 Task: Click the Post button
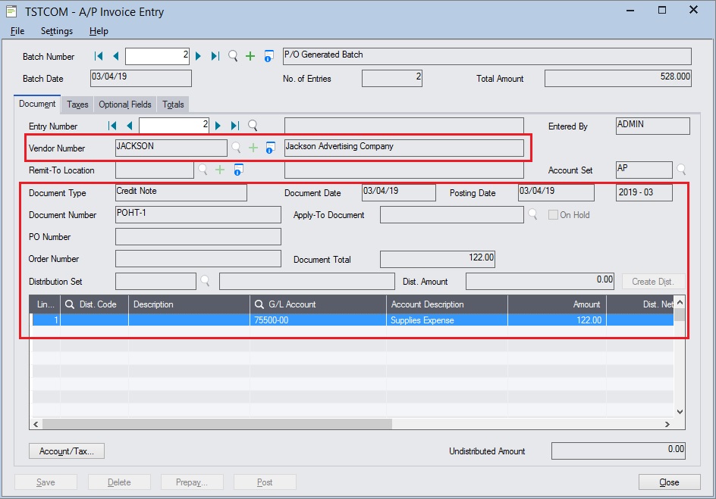click(265, 482)
